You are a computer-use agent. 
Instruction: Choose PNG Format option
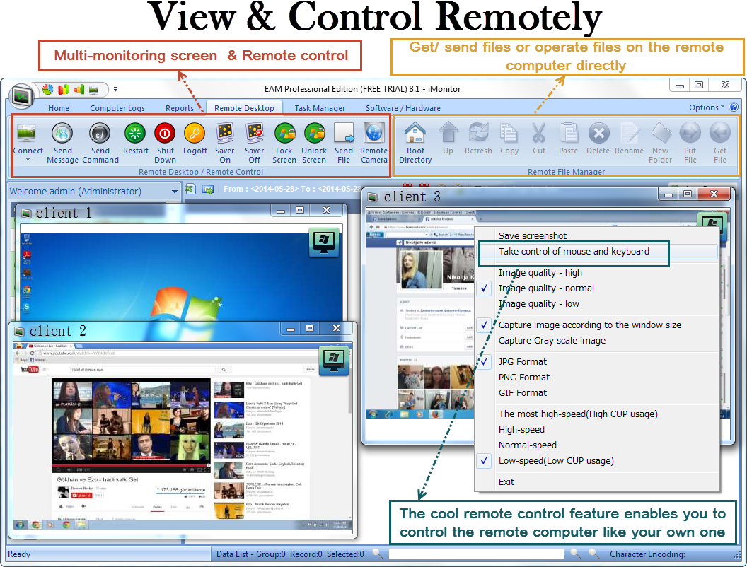523,378
